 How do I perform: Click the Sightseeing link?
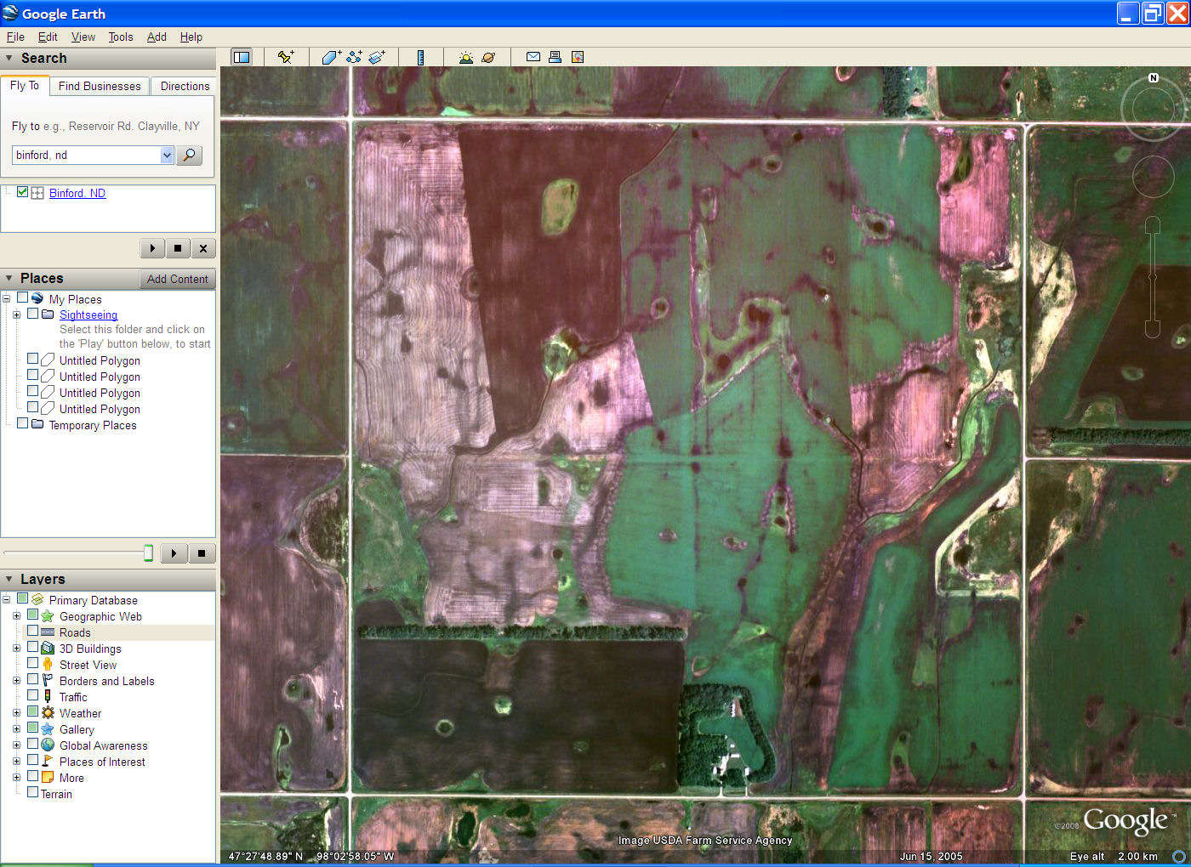88,314
